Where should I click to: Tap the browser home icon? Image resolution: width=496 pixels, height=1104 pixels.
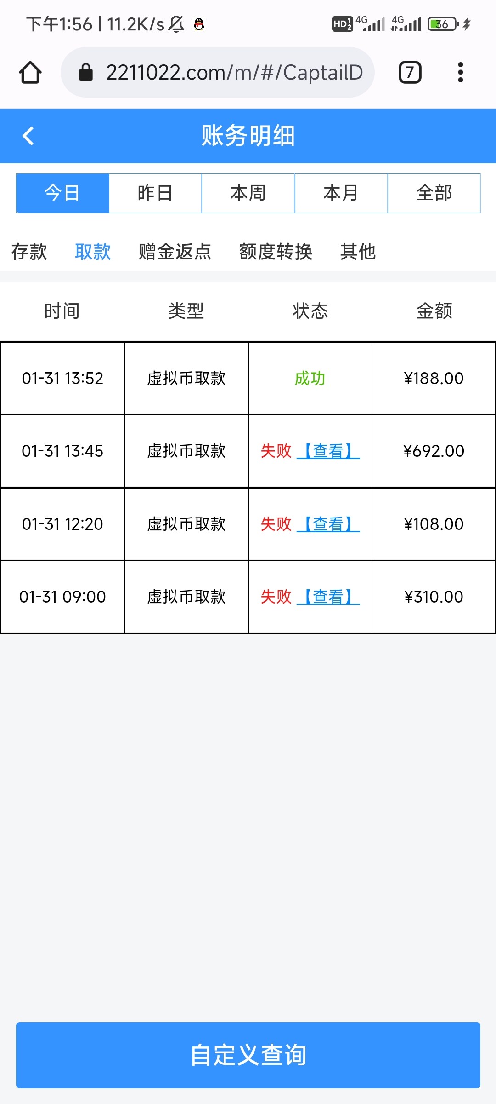[30, 73]
